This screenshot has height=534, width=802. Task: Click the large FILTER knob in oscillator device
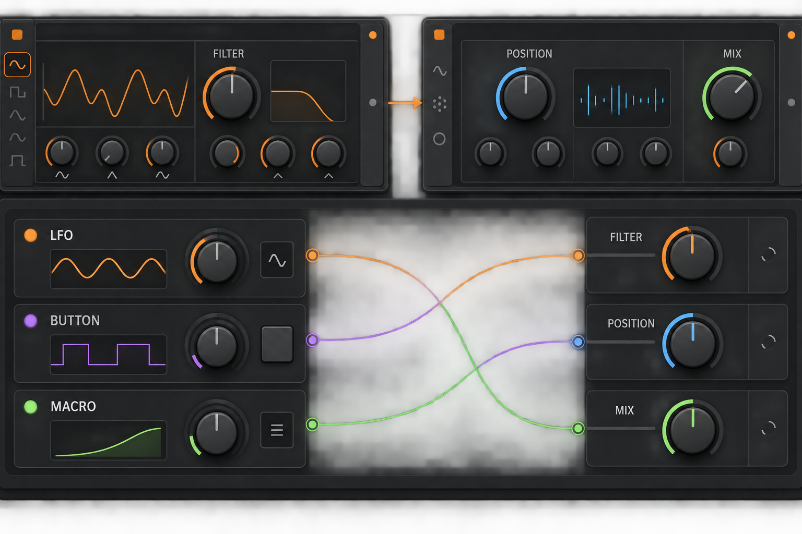click(231, 95)
